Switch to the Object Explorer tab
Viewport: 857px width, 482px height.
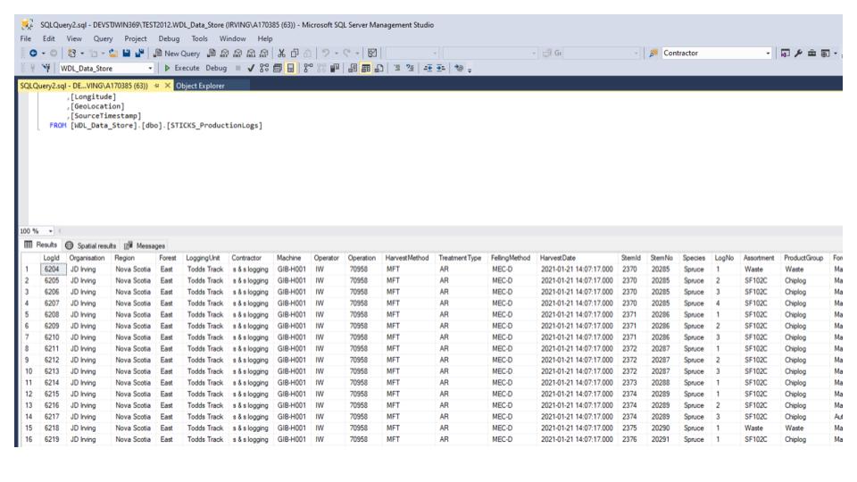pyautogui.click(x=200, y=86)
